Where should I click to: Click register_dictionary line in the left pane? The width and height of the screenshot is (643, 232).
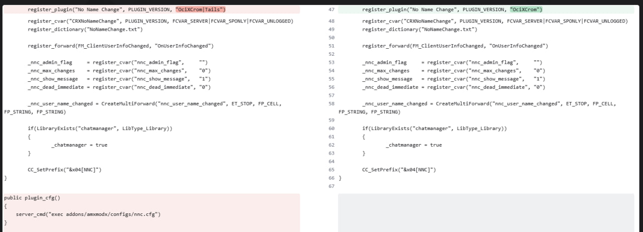click(85, 29)
